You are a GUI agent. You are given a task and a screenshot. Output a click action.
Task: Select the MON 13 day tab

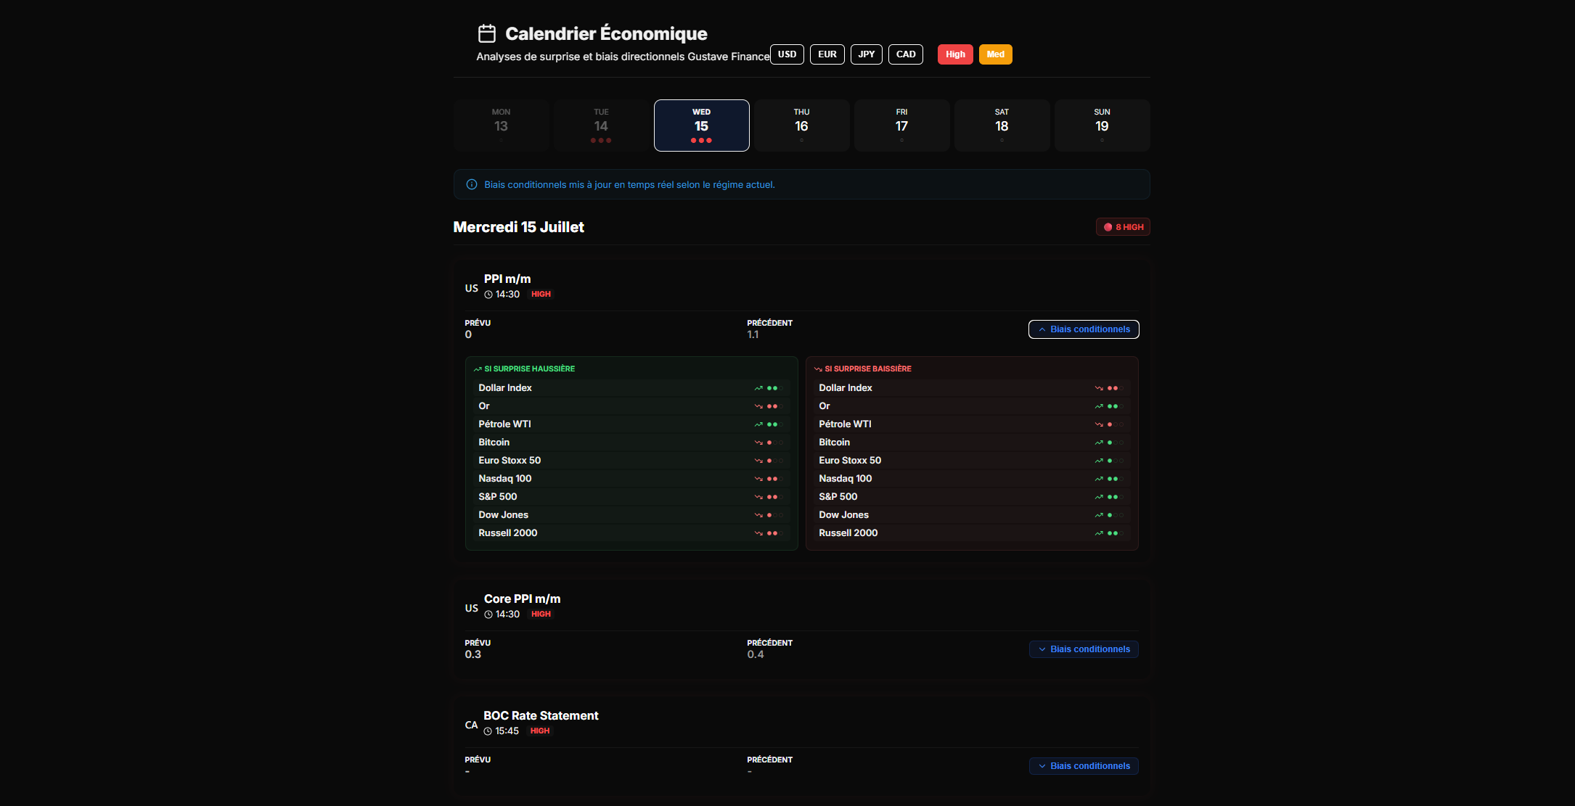tap(501, 126)
